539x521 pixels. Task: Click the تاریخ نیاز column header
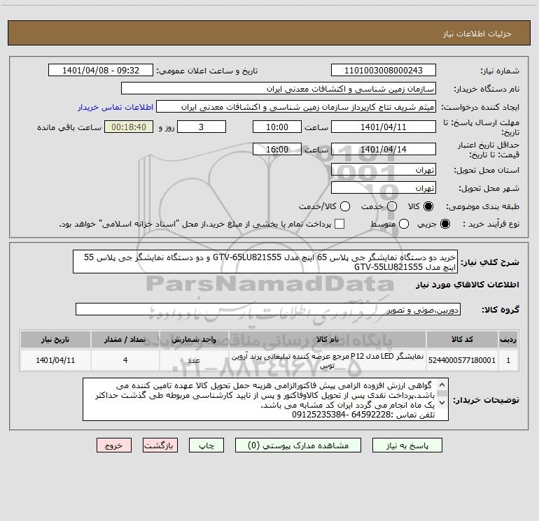55,339
